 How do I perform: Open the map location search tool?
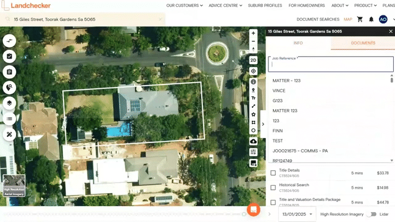pos(9,88)
